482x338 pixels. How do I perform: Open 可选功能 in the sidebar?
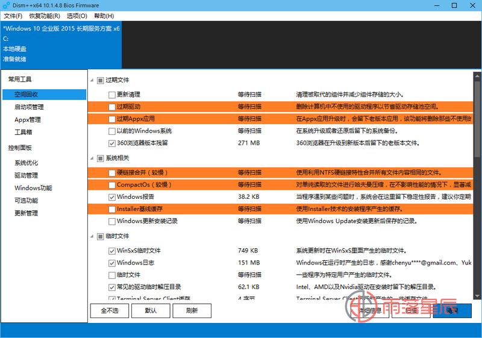tap(27, 201)
